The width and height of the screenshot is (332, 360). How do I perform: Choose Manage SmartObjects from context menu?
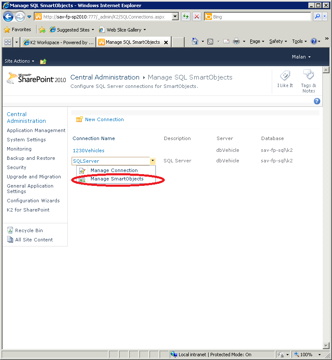click(x=117, y=179)
